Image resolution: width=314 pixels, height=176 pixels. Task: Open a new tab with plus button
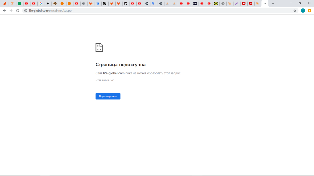pyautogui.click(x=273, y=3)
